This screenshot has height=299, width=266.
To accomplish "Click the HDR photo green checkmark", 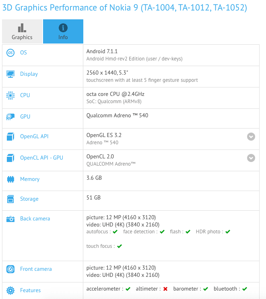I will (228, 232).
